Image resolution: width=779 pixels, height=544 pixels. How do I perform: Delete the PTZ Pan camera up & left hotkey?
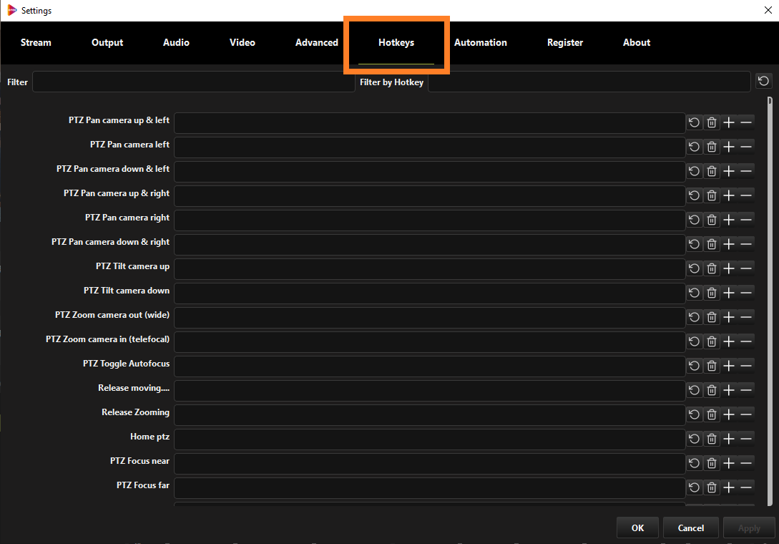712,122
